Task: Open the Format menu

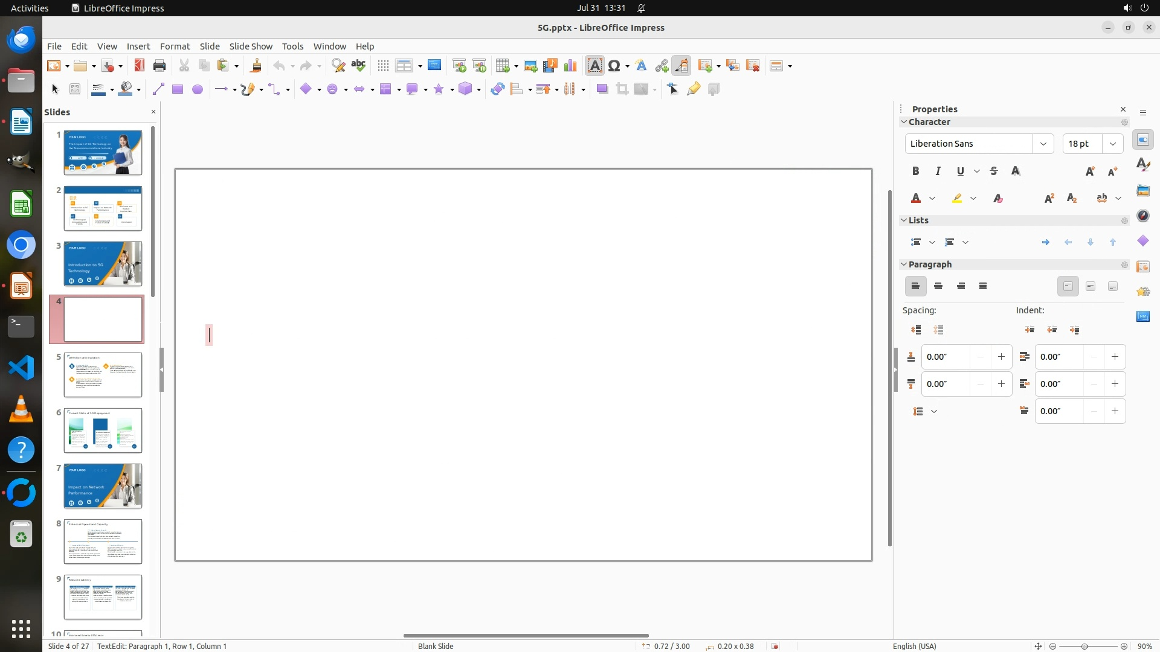Action: click(175, 46)
